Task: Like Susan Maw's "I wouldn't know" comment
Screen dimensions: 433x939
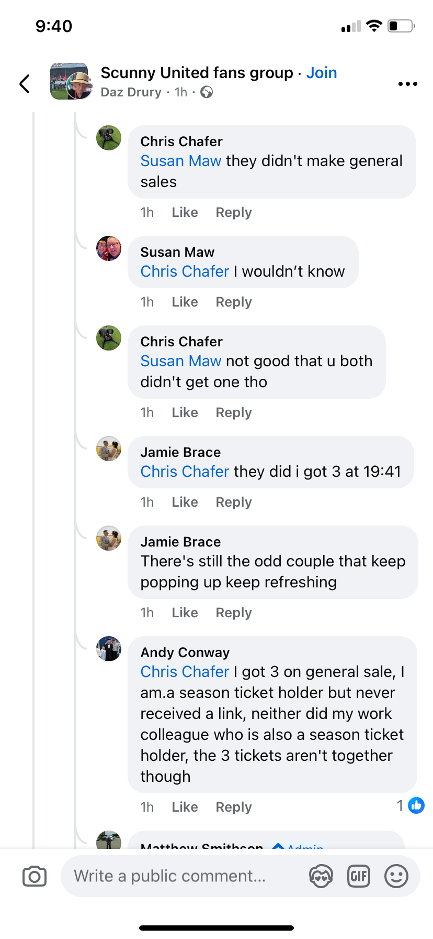Action: (x=185, y=302)
